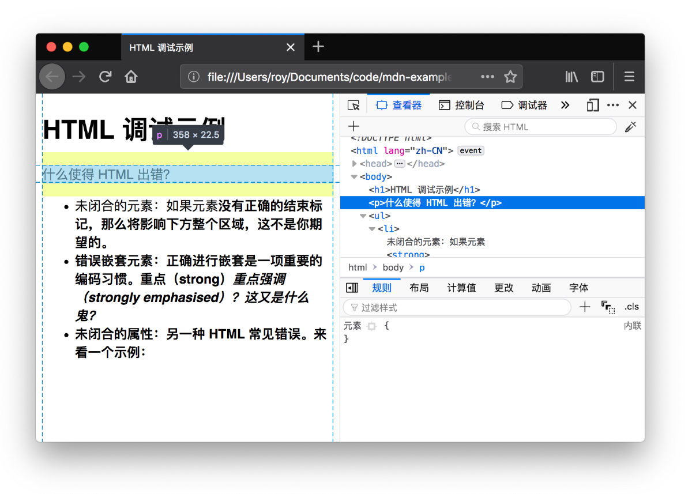Viewport: 692px width, 494px height.
Task: Switch to the 控制台 console tab
Action: click(x=461, y=105)
